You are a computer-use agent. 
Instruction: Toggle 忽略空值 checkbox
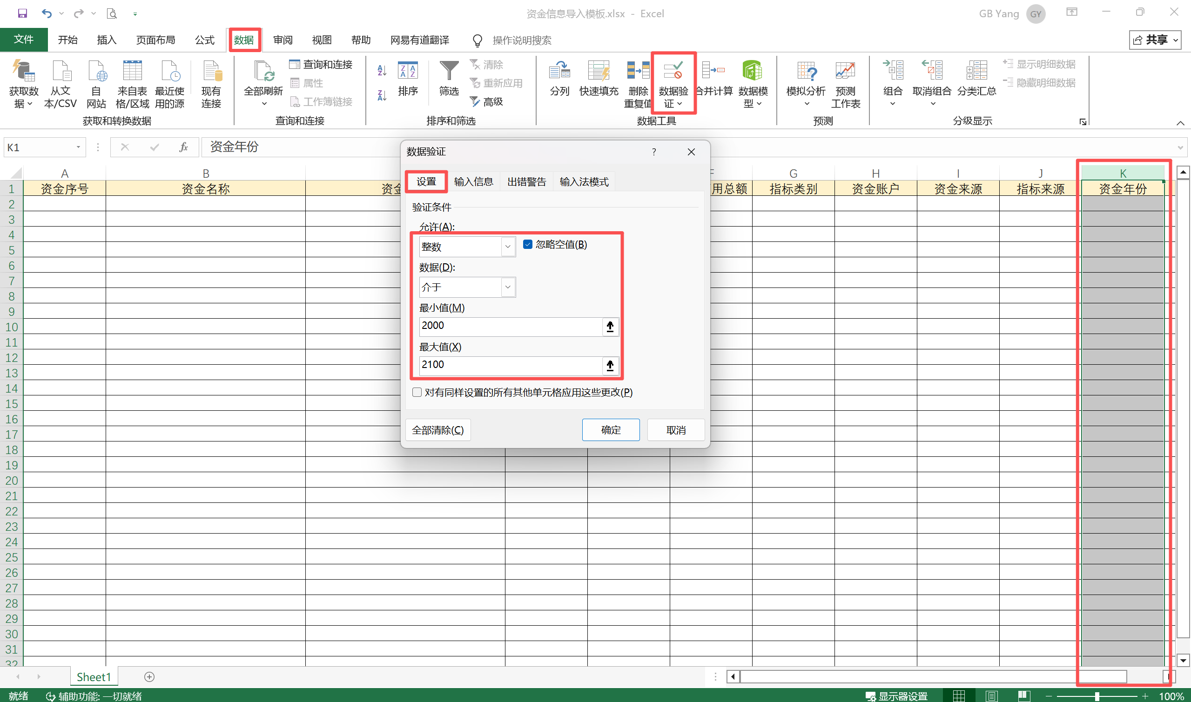click(x=528, y=244)
